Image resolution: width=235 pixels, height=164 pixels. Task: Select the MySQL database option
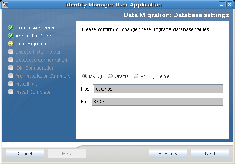tap(85, 76)
